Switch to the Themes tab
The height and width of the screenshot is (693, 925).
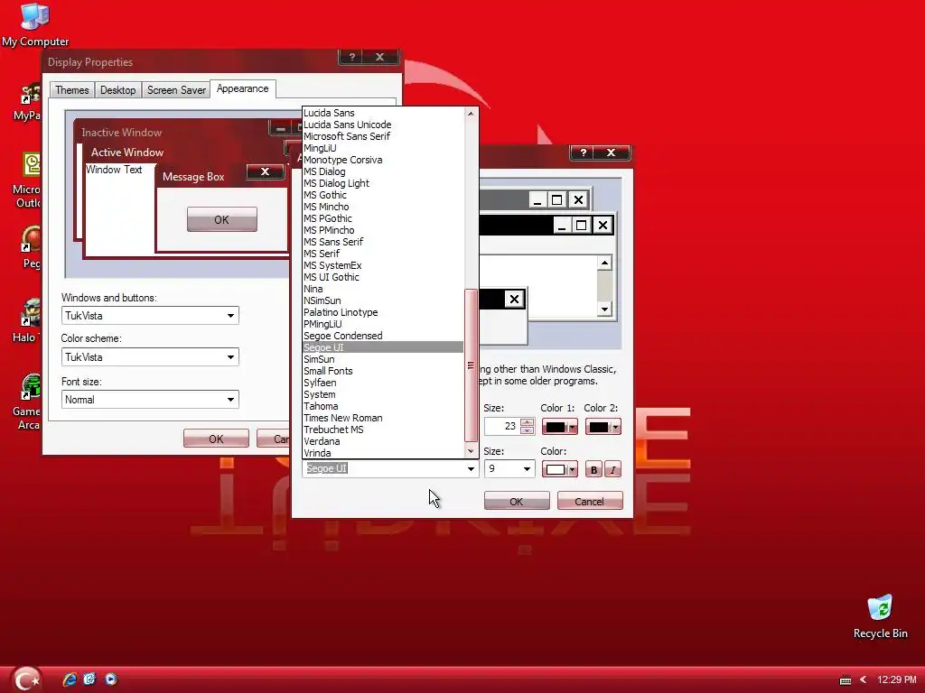72,90
